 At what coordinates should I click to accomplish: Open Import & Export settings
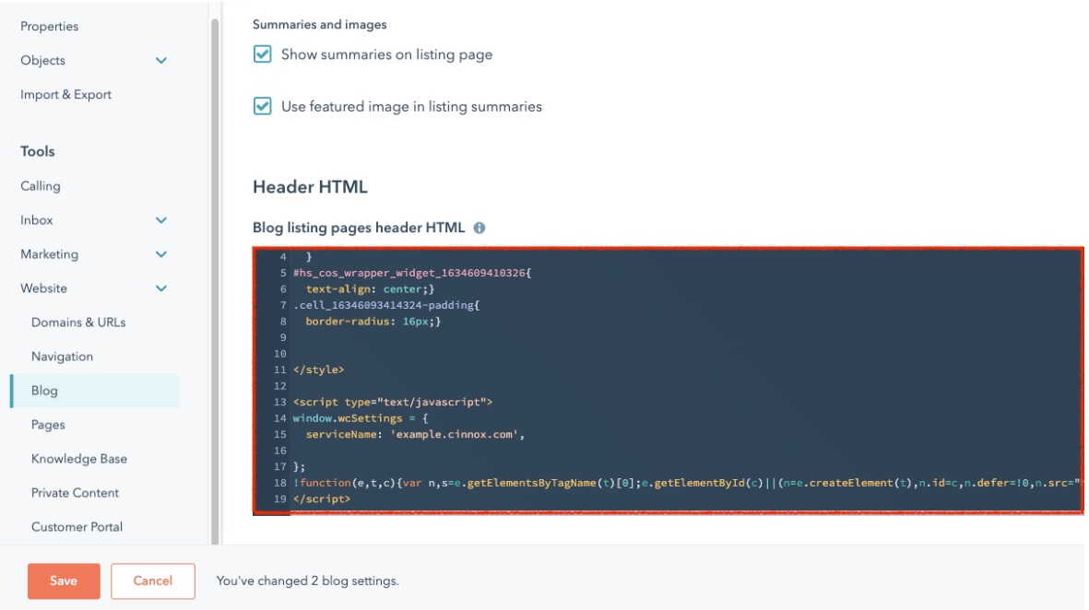(66, 94)
